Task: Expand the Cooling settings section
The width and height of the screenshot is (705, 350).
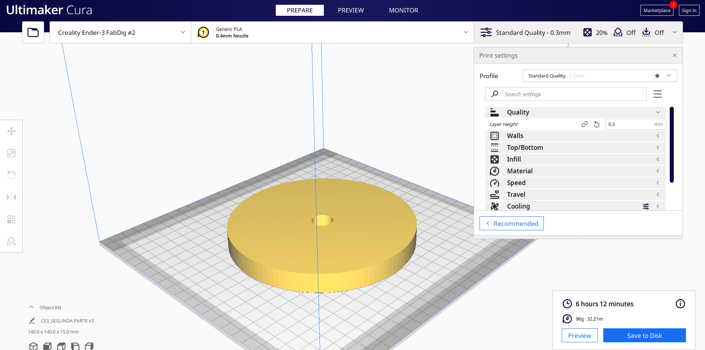Action: [575, 206]
